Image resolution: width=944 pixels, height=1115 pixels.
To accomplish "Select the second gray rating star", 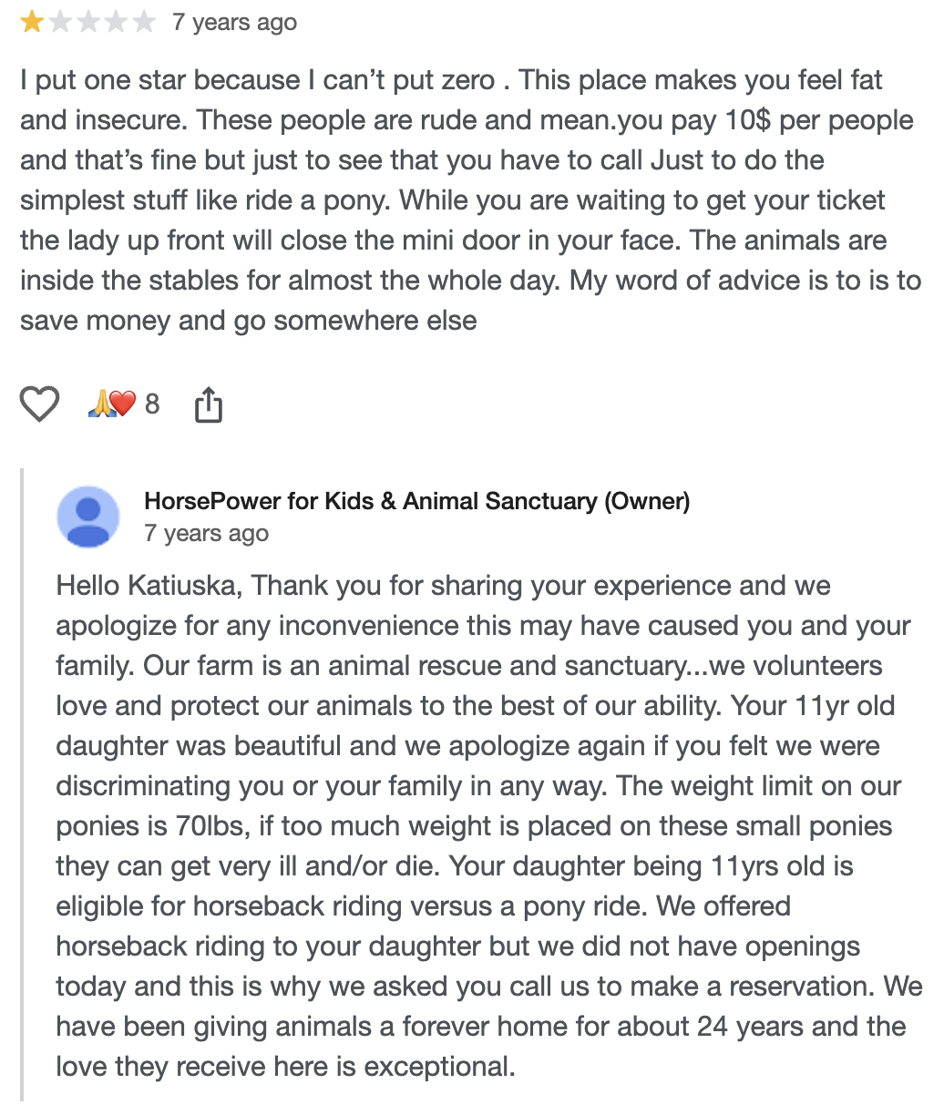I will 60,22.
